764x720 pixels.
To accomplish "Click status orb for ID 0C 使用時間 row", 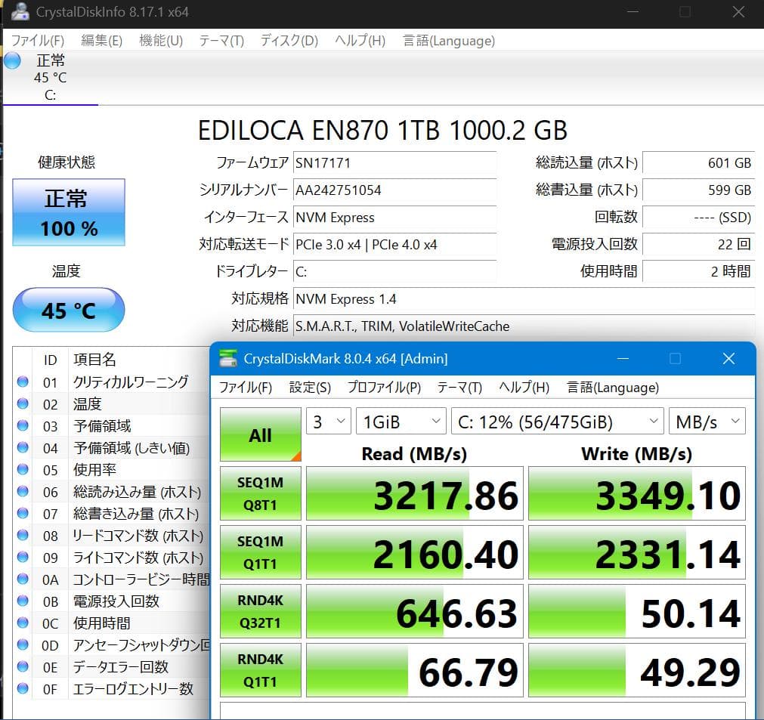I will [23, 623].
